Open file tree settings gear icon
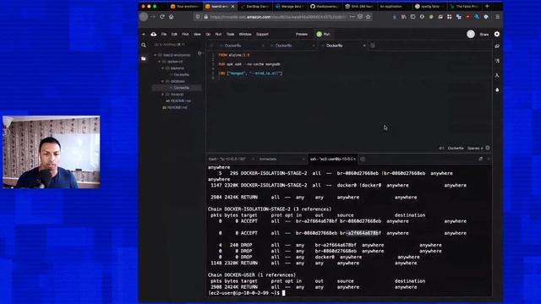541x304 pixels. [199, 53]
